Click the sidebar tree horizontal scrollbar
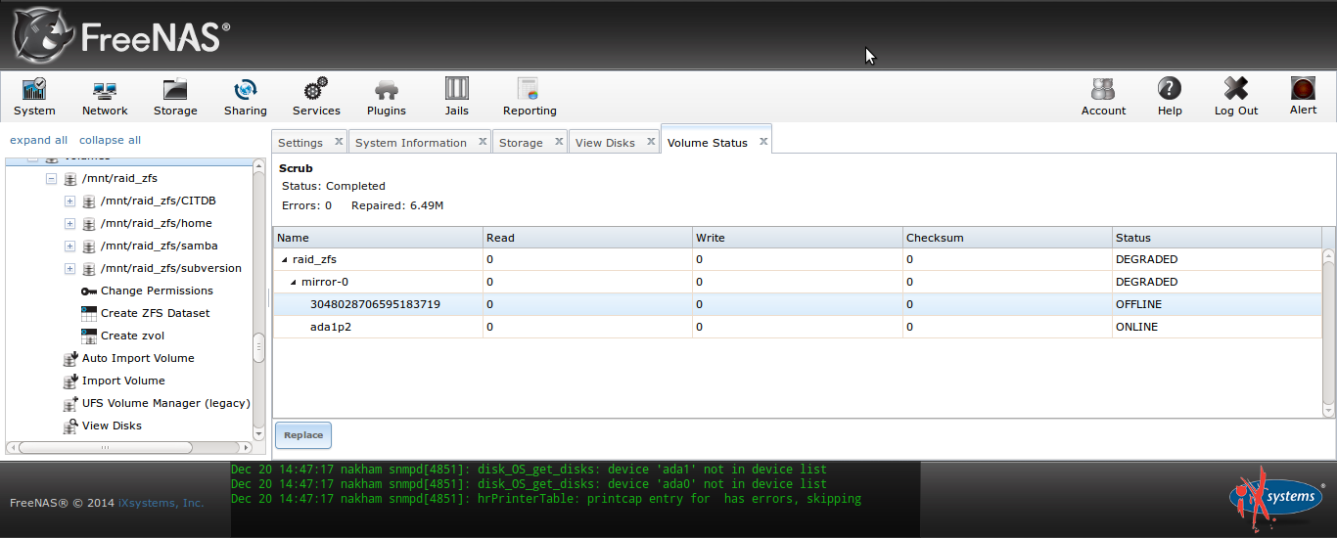 (129, 448)
